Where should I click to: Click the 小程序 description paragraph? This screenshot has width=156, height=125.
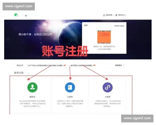[x=107, y=104]
